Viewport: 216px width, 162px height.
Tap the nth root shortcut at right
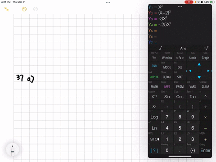coord(207,48)
